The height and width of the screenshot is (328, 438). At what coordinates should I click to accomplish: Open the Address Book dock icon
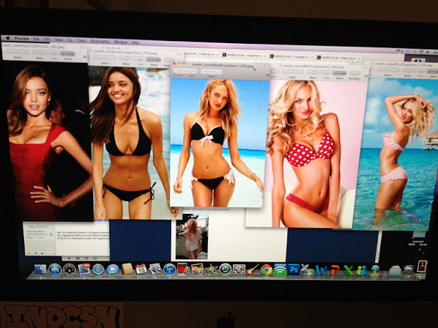(x=127, y=269)
